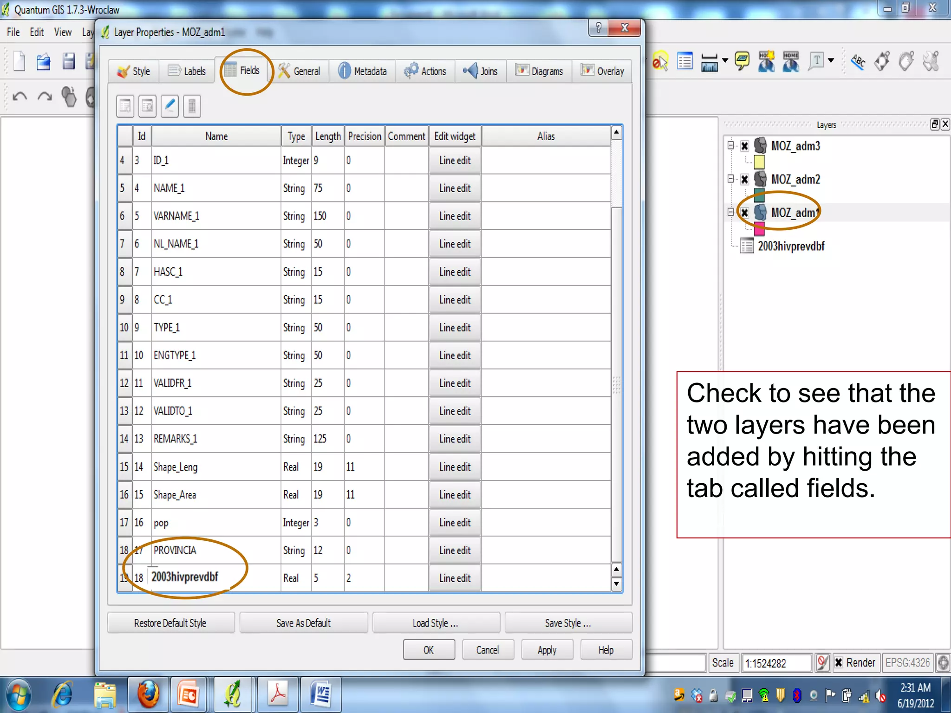Switch to the Joins tab
Screen dimensions: 951x713
click(480, 71)
